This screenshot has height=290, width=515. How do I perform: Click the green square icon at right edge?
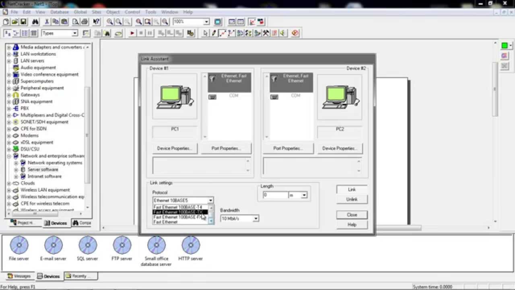505,46
